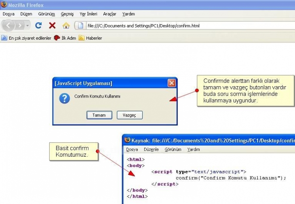Click the Firefox icon in Kaynak window title
This screenshot has height=204, width=295.
tap(127, 140)
